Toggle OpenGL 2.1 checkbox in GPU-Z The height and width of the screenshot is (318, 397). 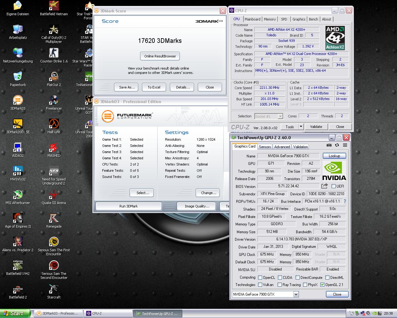click(x=322, y=284)
